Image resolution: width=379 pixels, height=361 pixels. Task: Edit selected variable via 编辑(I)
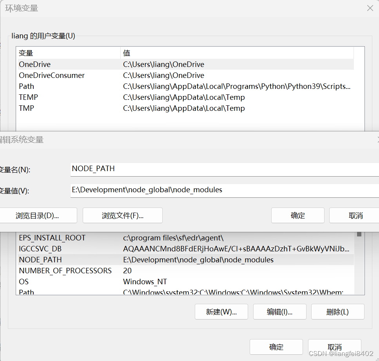279,312
